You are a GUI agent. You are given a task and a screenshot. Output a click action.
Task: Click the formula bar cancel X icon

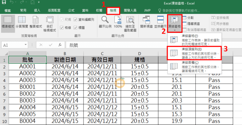pyautogui.click(x=41, y=45)
